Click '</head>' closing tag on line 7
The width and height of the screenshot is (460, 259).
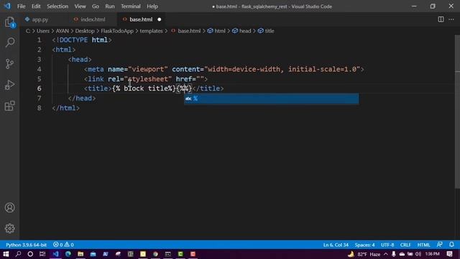point(82,98)
